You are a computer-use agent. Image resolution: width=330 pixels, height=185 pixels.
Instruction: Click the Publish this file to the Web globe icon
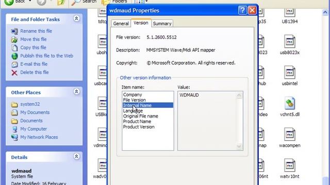point(14,56)
